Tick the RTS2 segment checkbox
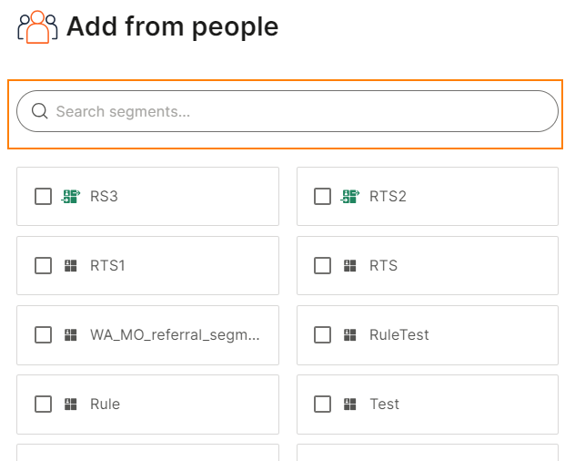This screenshot has height=461, width=575. 322,196
